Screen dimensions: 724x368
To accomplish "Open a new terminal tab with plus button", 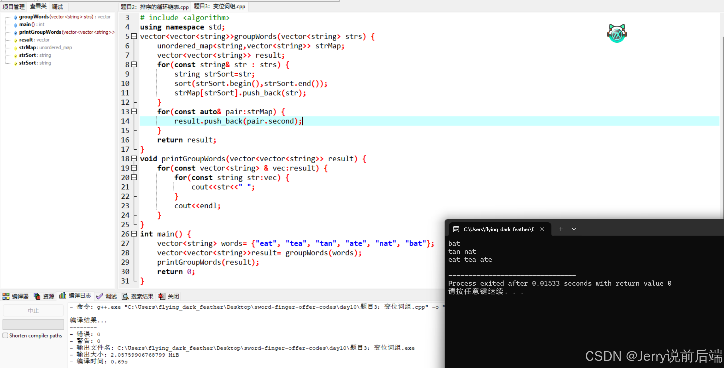I will pos(561,229).
